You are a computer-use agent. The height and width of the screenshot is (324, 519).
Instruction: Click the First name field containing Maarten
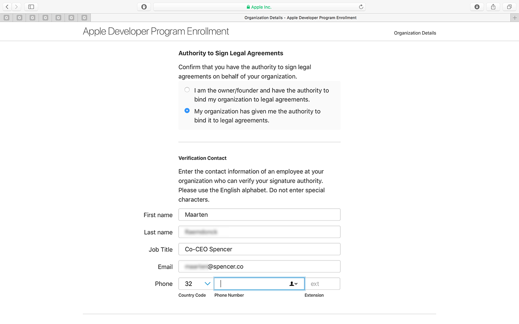259,215
